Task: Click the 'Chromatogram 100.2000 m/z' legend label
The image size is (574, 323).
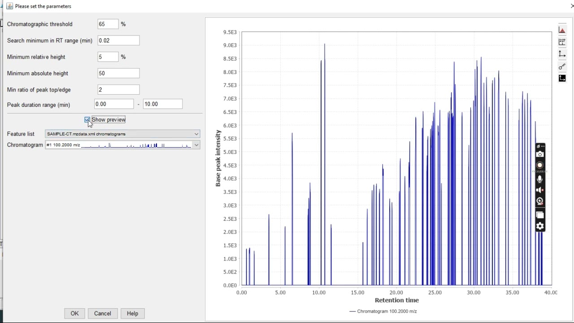Action: point(387,311)
